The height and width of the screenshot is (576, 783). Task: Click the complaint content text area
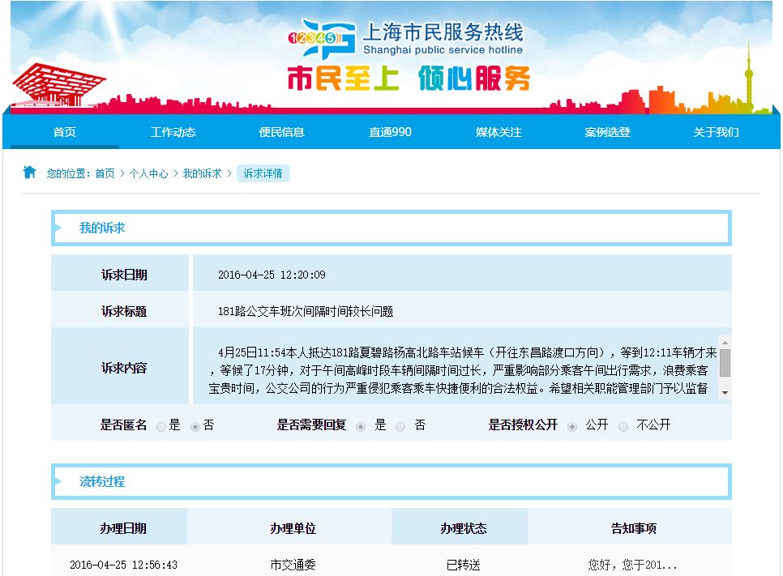[462, 370]
